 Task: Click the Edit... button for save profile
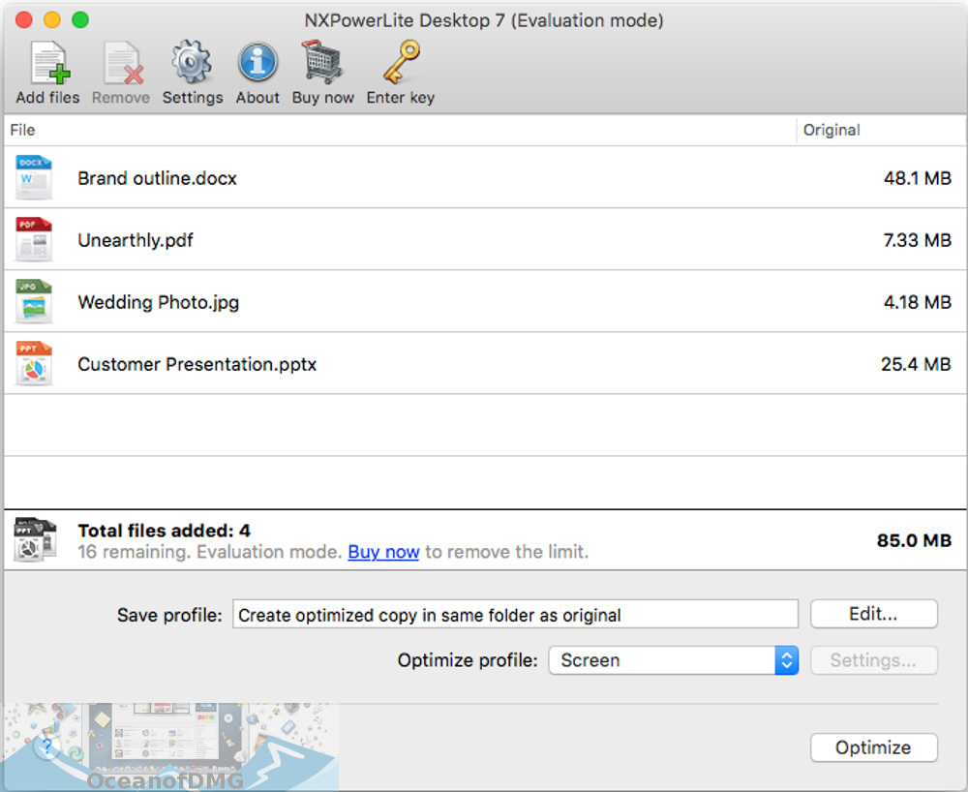[x=873, y=614]
